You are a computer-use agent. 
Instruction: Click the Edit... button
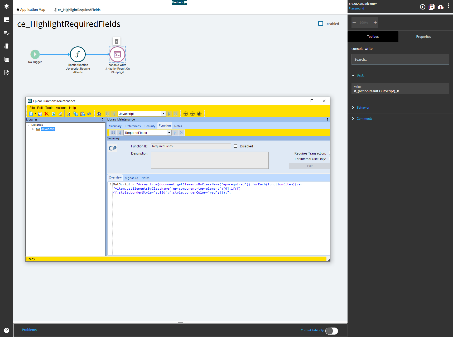(310, 166)
